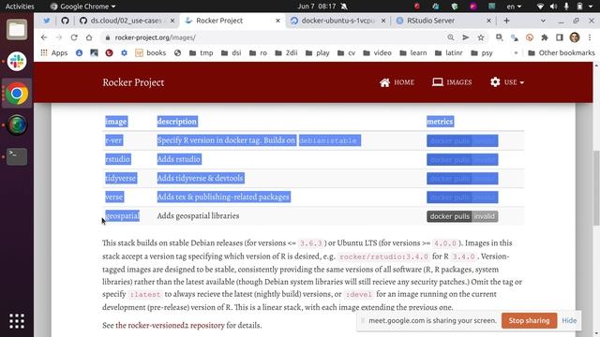Open the Files app in the dock

[x=17, y=30]
